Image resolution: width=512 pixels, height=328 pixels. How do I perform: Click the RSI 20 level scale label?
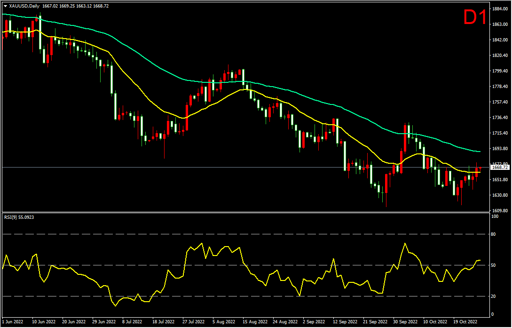pos(494,296)
